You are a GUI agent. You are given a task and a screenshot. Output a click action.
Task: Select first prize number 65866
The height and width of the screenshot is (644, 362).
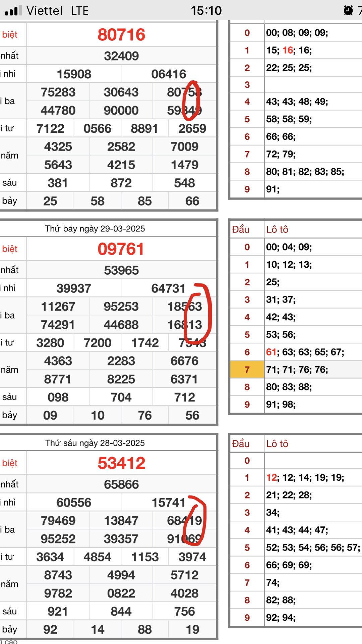121,484
